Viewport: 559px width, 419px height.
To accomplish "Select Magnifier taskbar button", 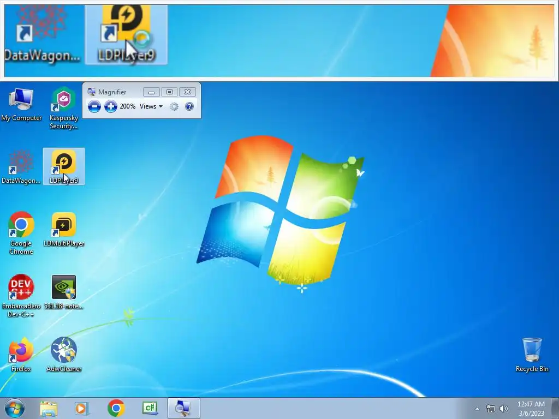I will click(183, 408).
